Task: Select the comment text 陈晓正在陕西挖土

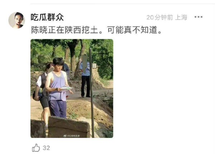Action: (65, 30)
